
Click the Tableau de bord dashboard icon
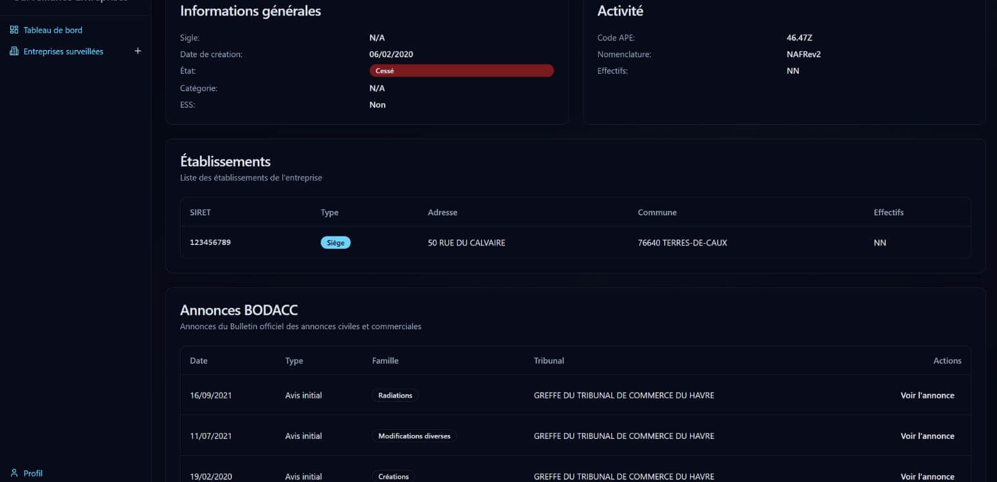[14, 30]
